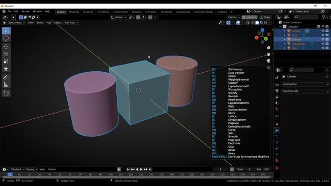
Task: Choose Bevel from modifier list
Action: (x=232, y=150)
